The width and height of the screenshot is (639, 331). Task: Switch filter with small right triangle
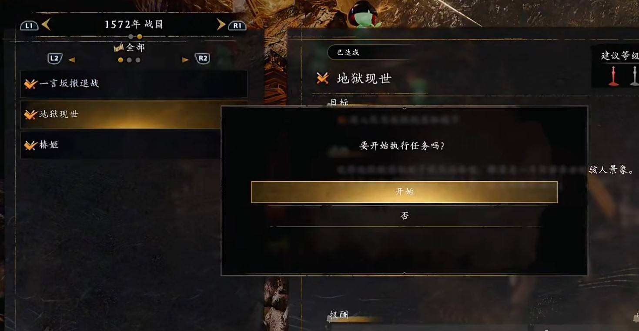click(185, 60)
